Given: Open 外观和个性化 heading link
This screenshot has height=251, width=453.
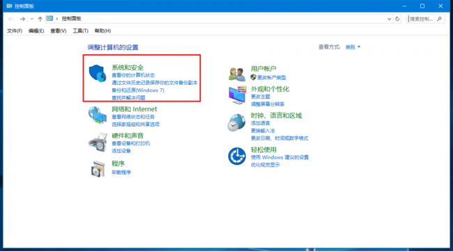Looking at the screenshot, I should click(270, 89).
